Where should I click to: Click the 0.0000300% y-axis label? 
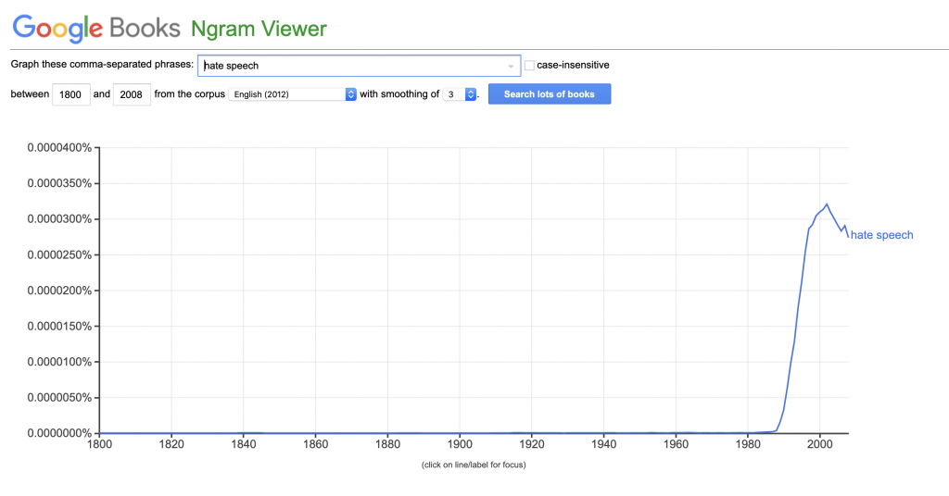[x=60, y=219]
